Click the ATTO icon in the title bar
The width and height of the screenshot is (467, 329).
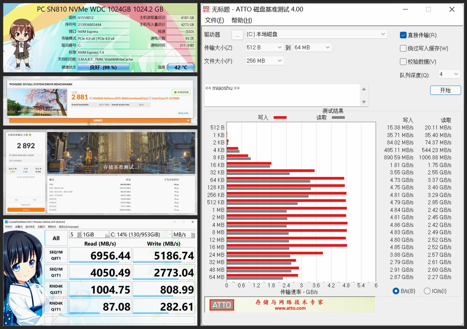(x=206, y=9)
